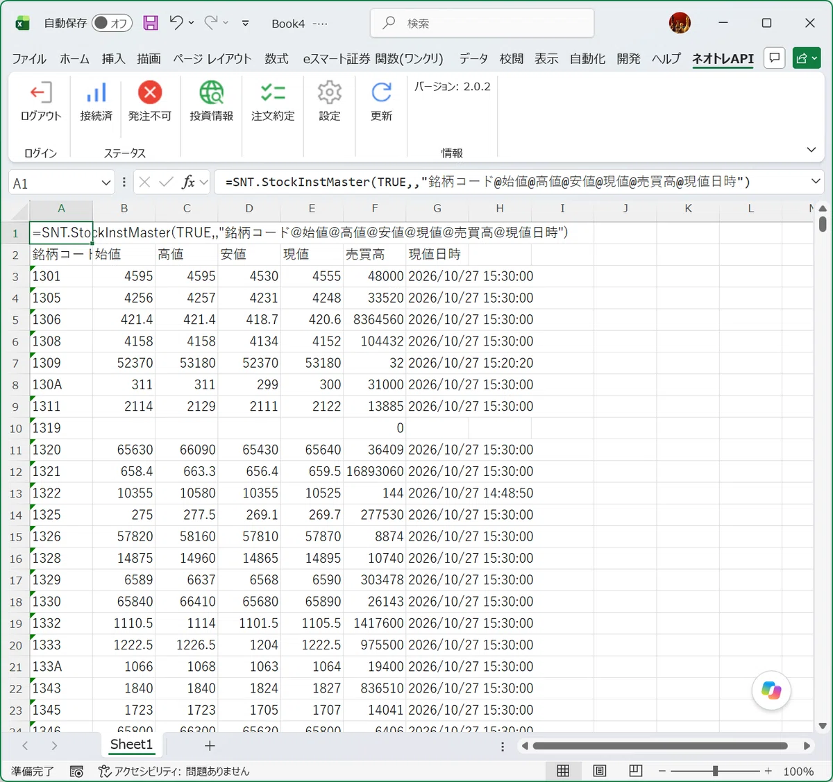Select cell with code 1319

click(x=61, y=428)
